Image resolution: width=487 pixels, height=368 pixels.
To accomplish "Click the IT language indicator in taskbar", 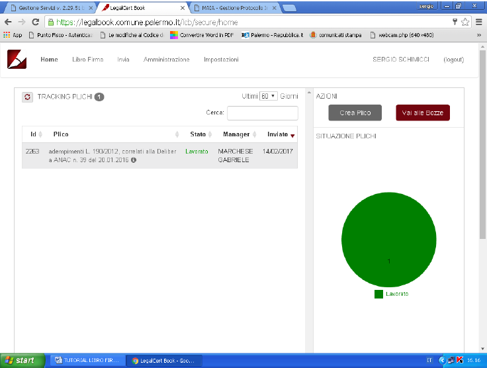I will [x=429, y=360].
